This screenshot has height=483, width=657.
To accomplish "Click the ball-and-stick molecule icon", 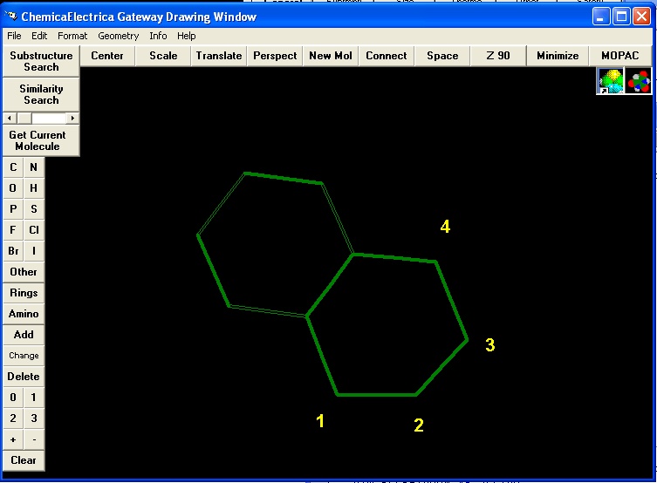I will click(x=638, y=81).
